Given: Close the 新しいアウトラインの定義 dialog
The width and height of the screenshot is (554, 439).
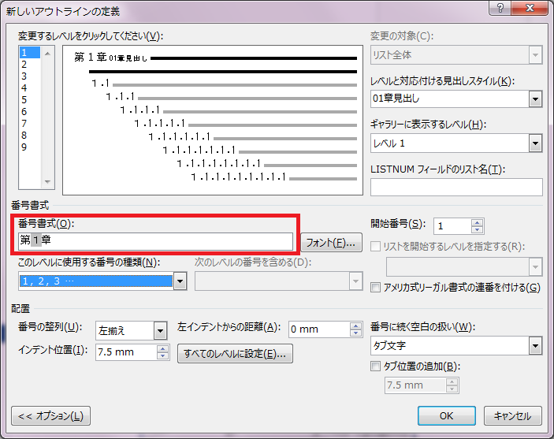Looking at the screenshot, I should [530, 8].
